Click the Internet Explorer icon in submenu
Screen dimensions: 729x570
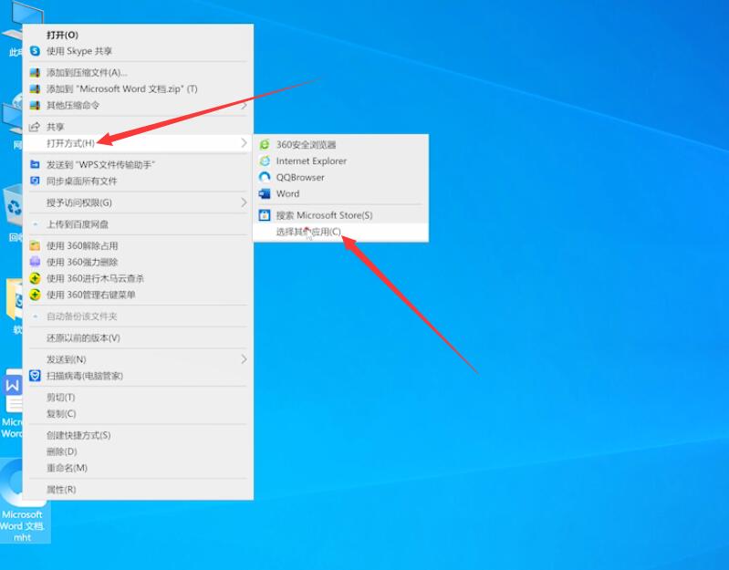pyautogui.click(x=265, y=161)
